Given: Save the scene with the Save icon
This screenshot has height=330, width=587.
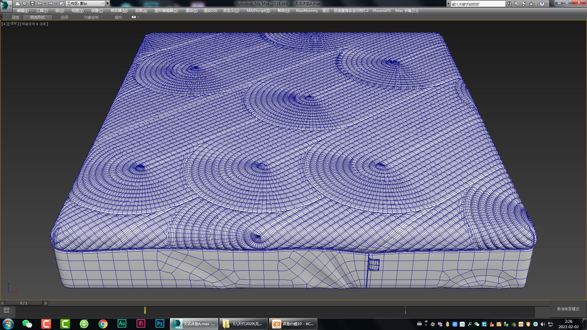Looking at the screenshot, I should [32, 3].
